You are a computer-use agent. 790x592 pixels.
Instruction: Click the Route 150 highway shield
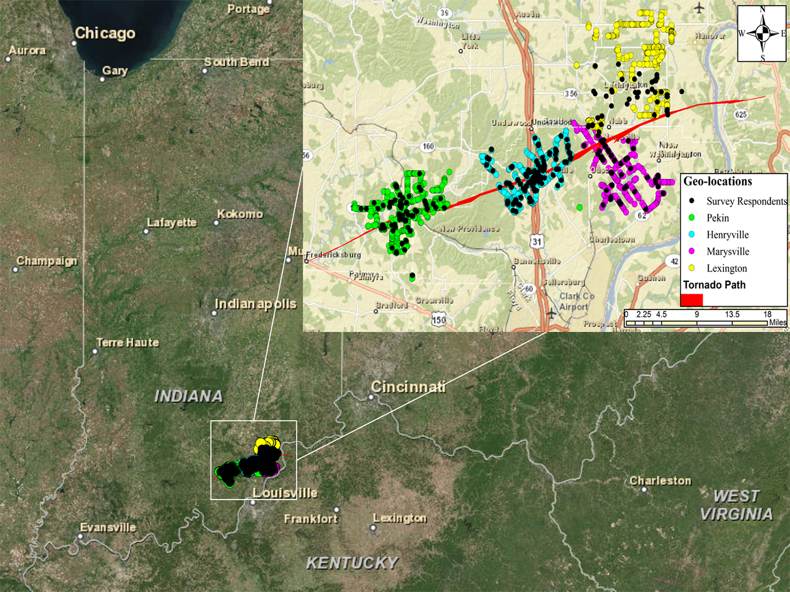438,320
